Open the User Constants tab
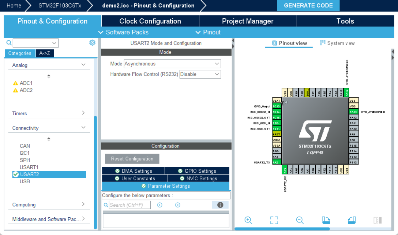The width and height of the screenshot is (398, 235). coord(135,179)
